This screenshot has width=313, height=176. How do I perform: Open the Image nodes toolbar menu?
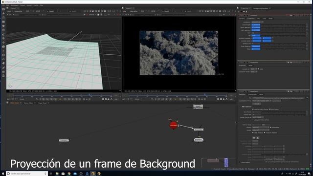pyautogui.click(x=3, y=9)
